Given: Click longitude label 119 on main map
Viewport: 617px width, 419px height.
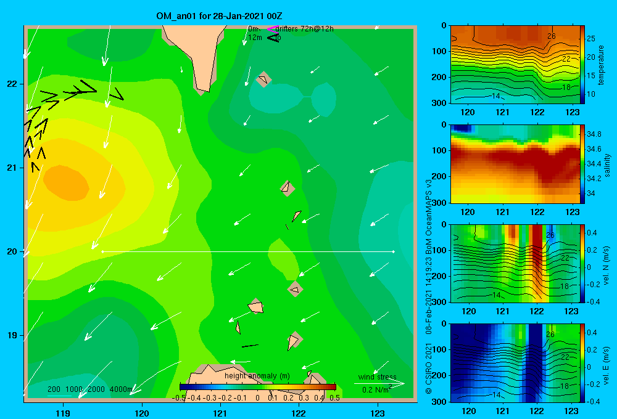Looking at the screenshot, I should tap(63, 413).
